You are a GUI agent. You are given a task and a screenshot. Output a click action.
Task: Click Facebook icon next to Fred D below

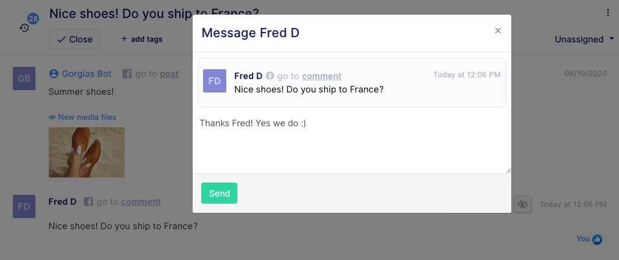tap(88, 202)
